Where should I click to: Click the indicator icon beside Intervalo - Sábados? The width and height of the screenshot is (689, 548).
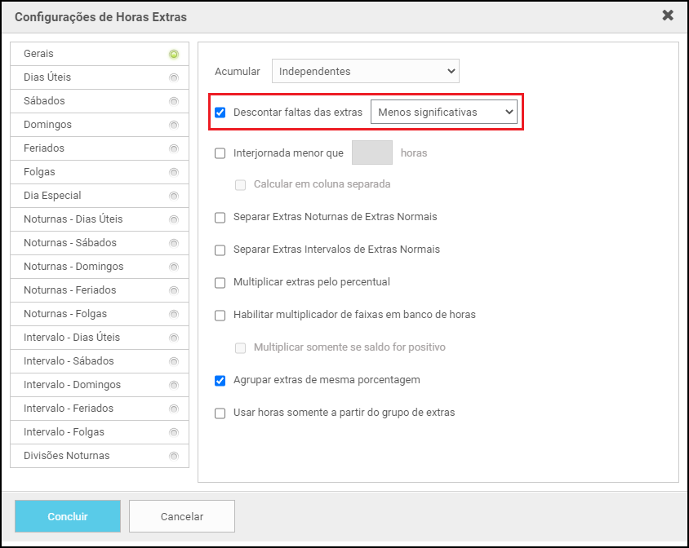[x=173, y=362]
